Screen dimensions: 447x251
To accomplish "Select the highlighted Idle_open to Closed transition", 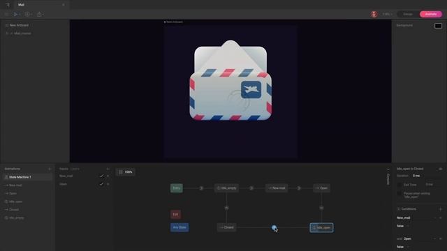I will tap(274, 227).
